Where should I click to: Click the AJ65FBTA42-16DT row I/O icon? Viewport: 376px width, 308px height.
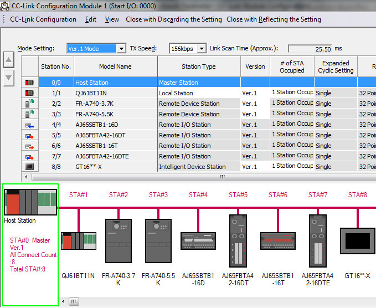click(29, 136)
